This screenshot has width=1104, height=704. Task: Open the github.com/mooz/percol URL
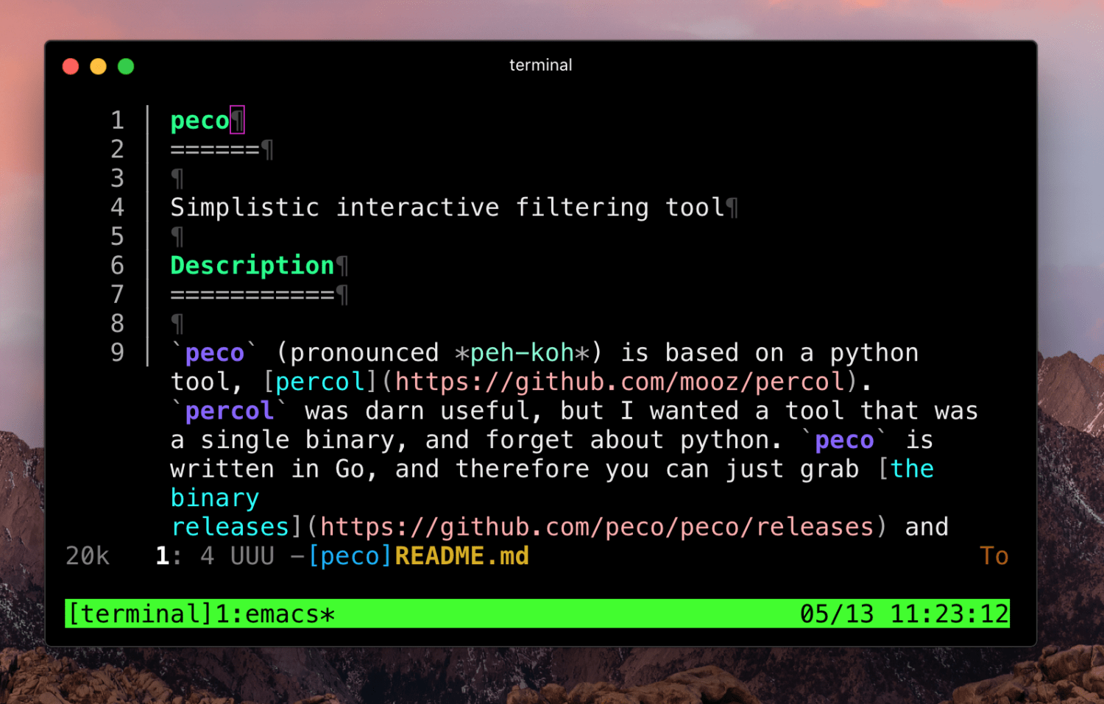(x=619, y=382)
